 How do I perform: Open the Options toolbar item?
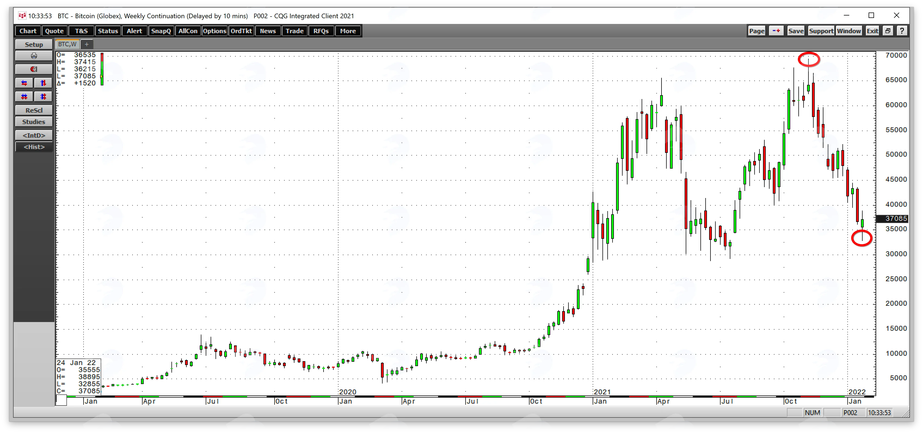214,31
